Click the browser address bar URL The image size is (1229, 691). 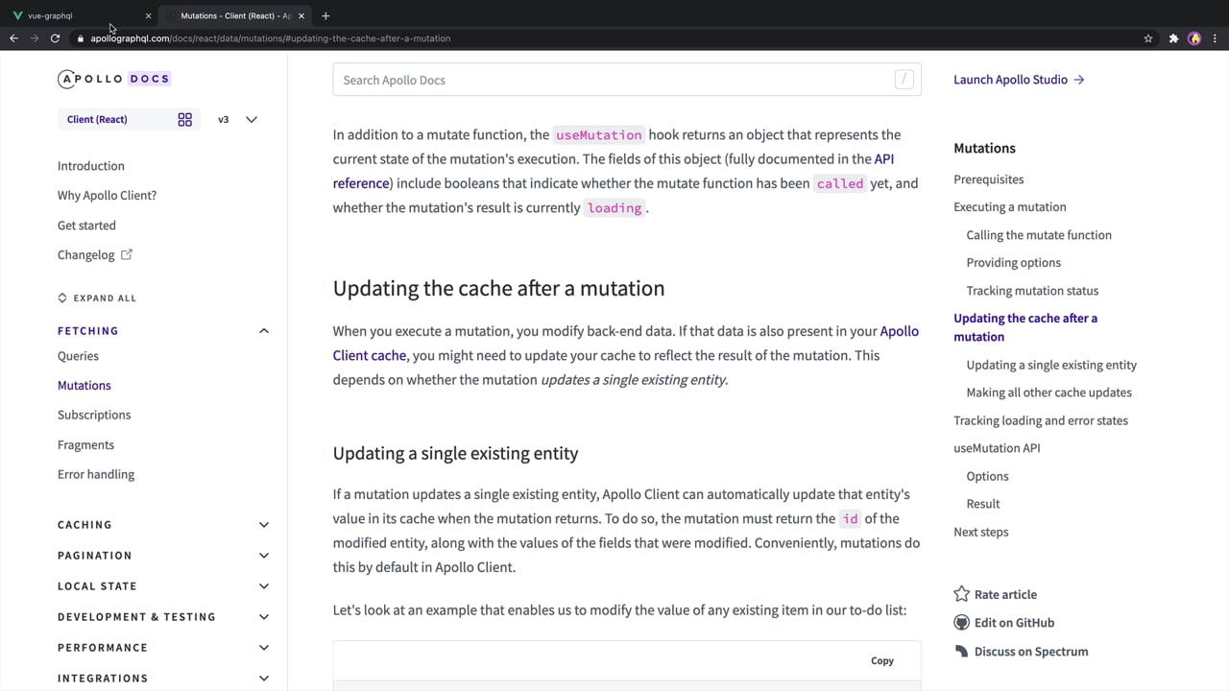pos(271,38)
